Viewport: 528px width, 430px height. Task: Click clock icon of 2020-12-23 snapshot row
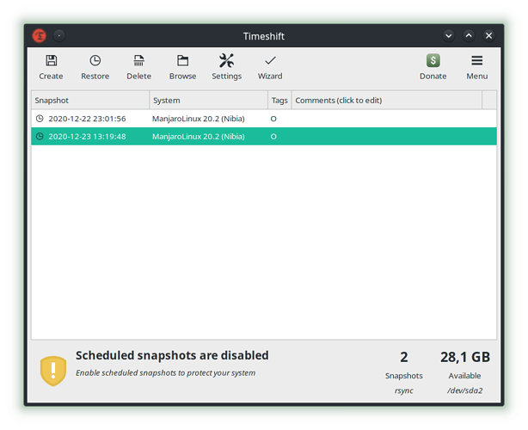40,137
